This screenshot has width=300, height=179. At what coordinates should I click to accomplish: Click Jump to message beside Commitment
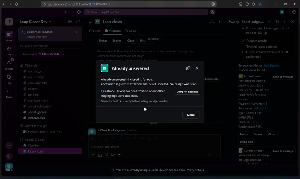pos(283,151)
